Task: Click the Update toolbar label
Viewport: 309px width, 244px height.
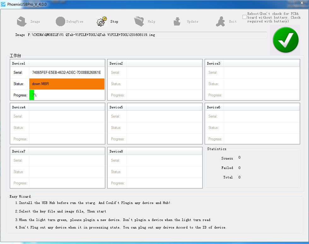Action: coord(193,21)
